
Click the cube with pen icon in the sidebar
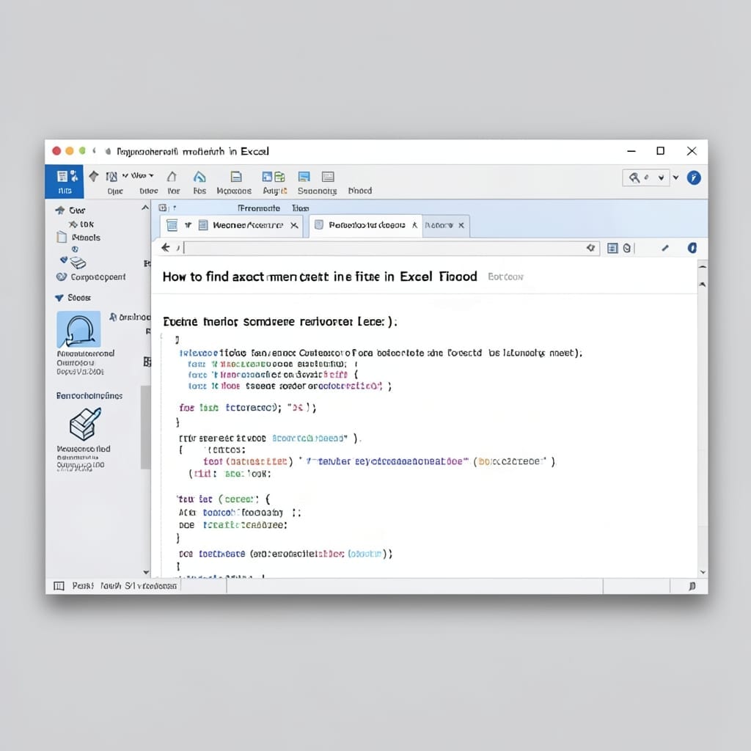click(85, 423)
